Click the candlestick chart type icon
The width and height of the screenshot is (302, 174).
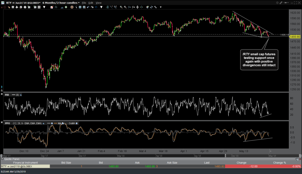(56, 7)
